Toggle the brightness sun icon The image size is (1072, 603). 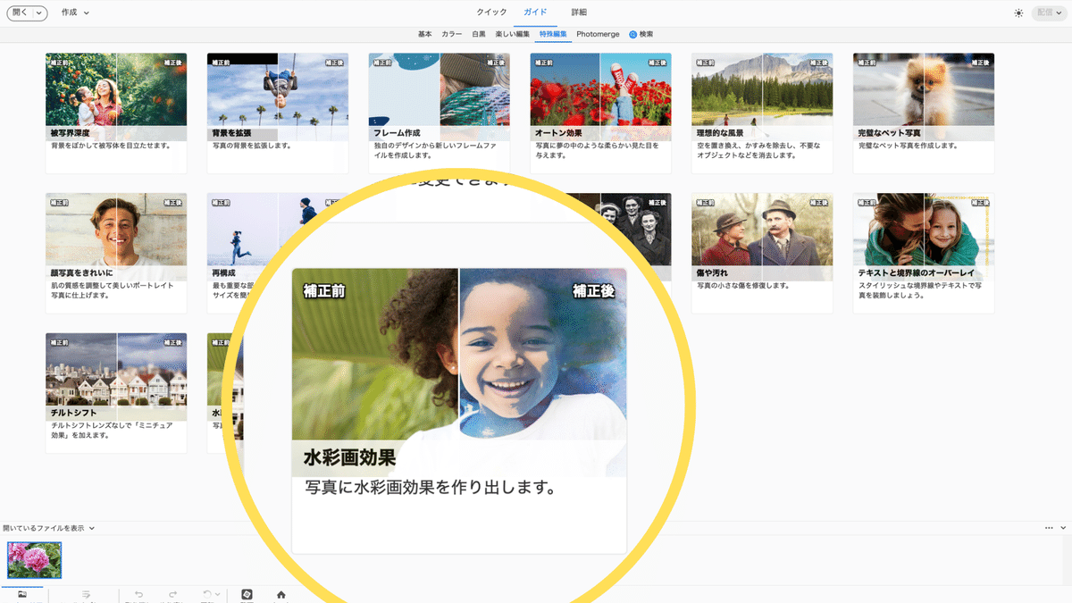point(1019,13)
